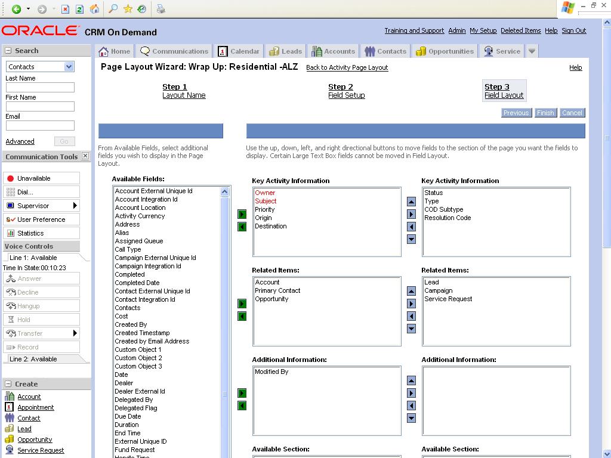Expand the Supervisor submenu
The image size is (611, 458).
(75, 206)
